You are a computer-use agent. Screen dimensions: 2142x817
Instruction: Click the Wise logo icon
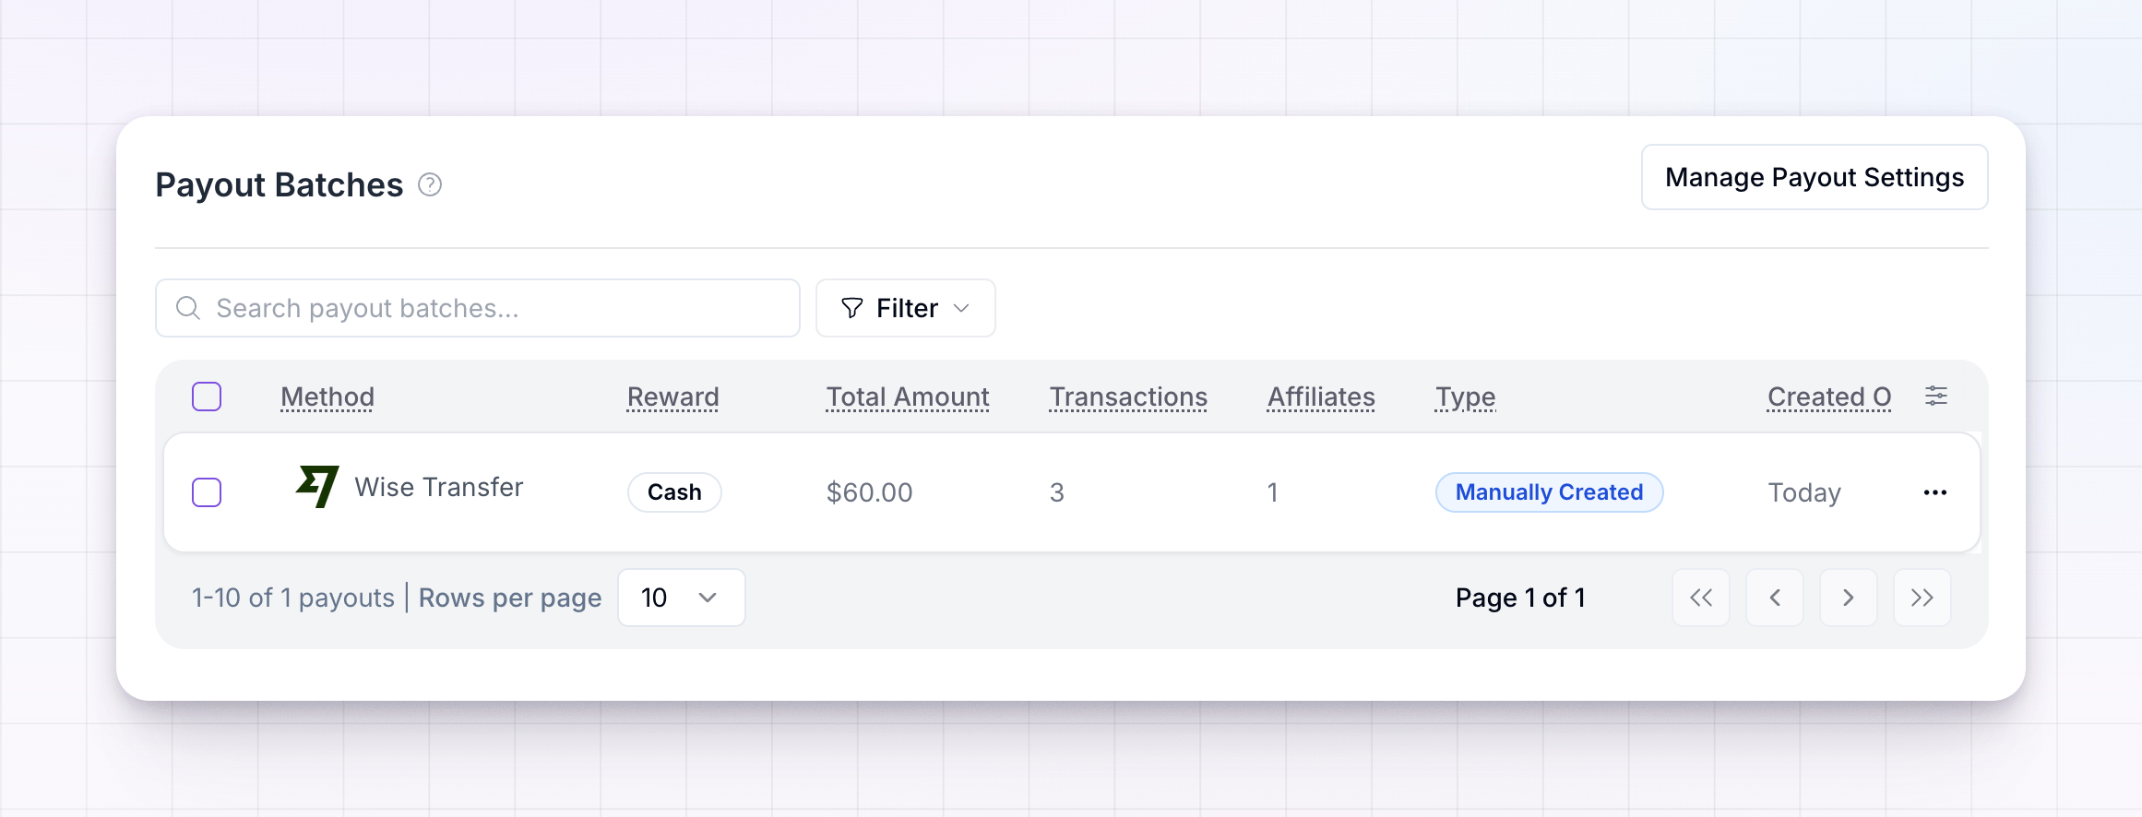(317, 486)
